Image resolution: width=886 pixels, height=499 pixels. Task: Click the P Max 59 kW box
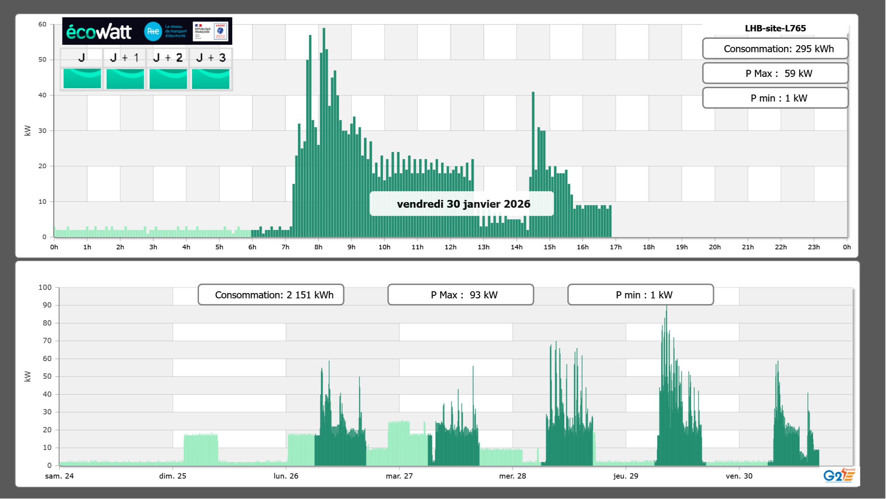[x=775, y=73]
